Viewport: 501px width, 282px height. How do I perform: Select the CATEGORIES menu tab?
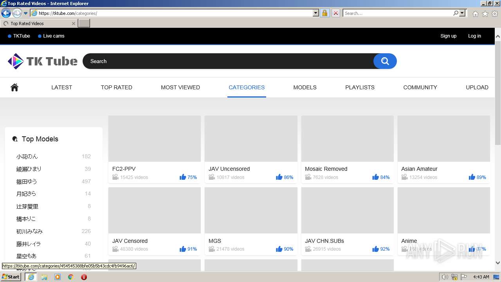[x=247, y=87]
